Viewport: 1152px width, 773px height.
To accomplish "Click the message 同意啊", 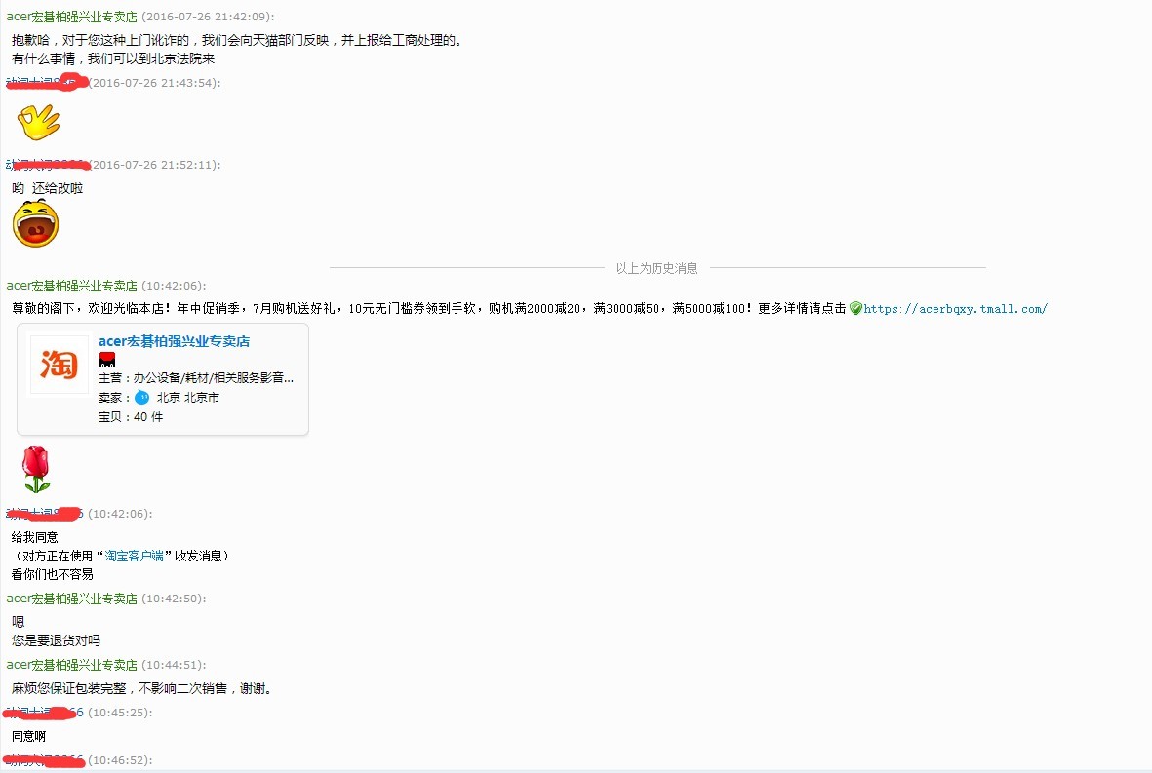I will click(x=28, y=736).
